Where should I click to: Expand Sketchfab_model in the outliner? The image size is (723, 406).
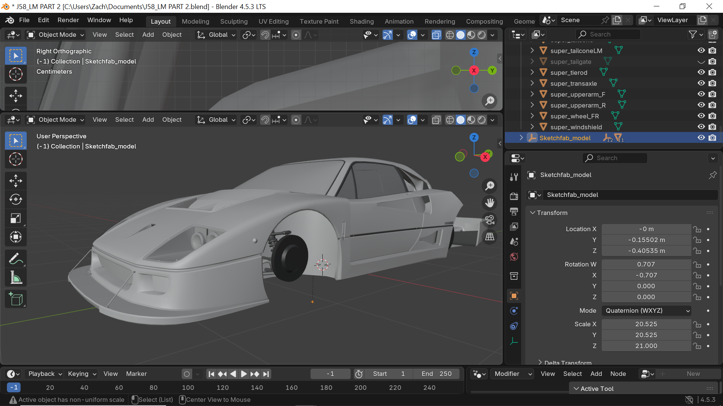[x=521, y=138]
